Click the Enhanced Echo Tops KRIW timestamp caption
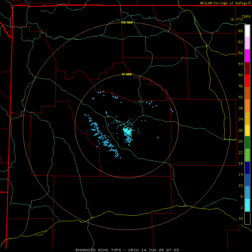252x252 pixels. coord(127,250)
